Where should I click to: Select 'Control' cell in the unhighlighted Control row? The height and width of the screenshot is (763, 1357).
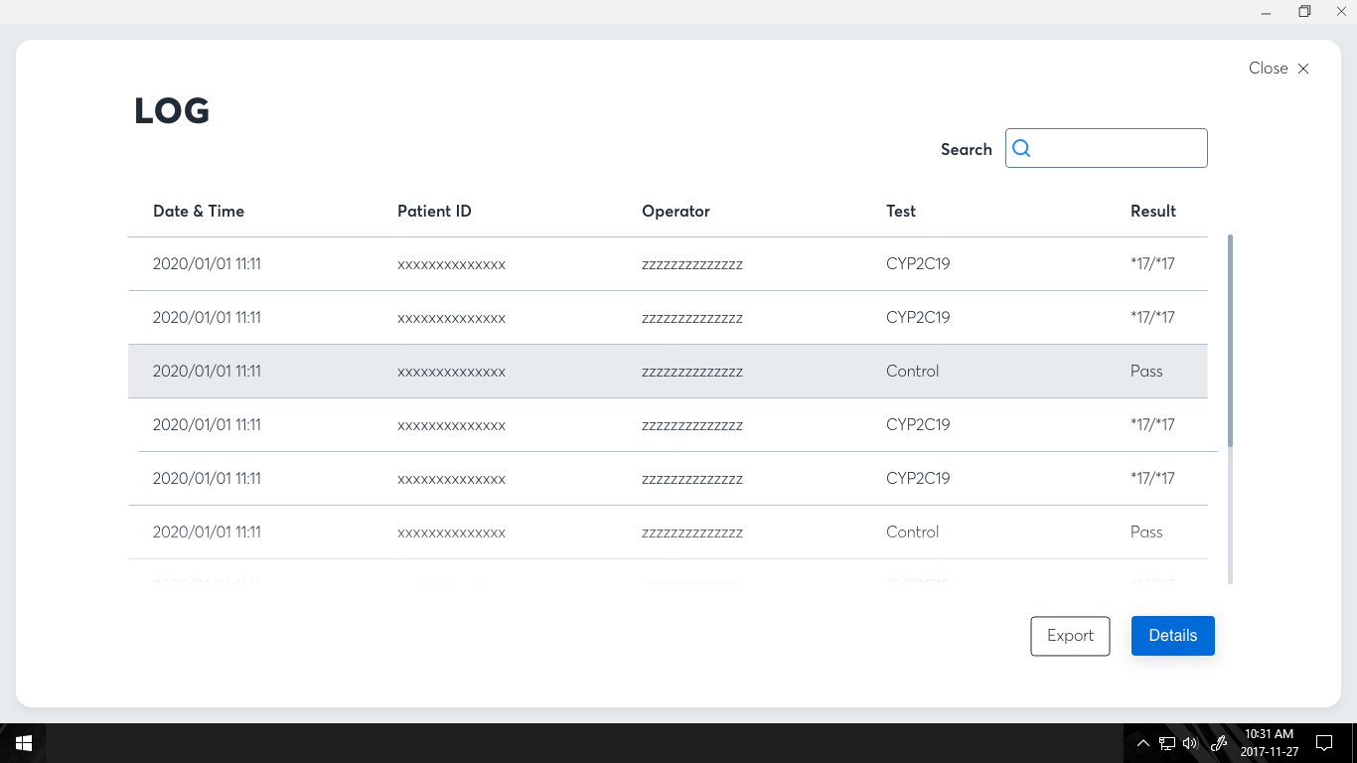[912, 532]
